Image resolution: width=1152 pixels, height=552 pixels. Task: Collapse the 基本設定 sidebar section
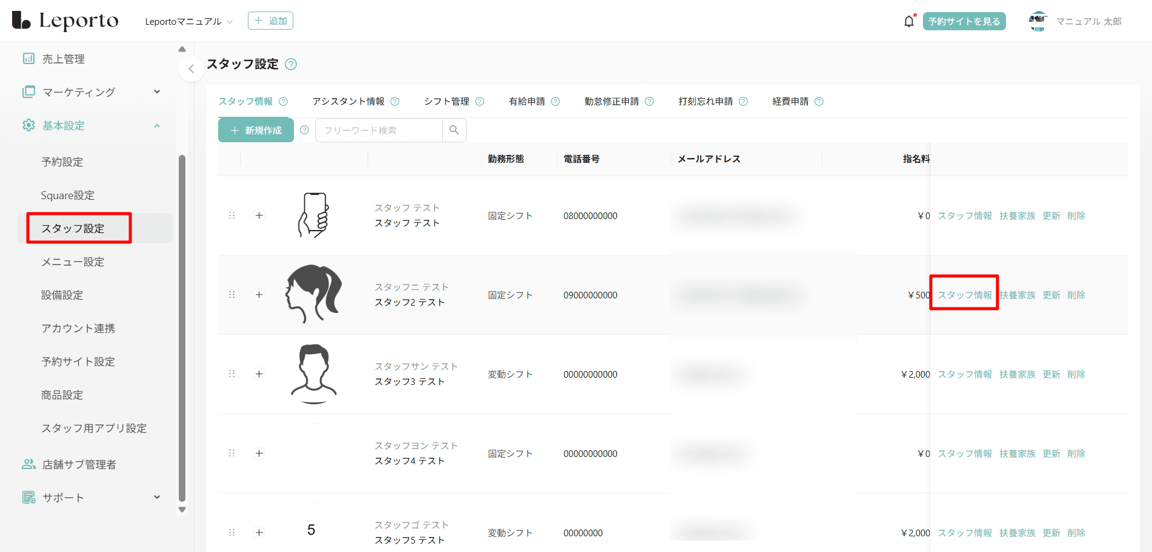(x=157, y=125)
